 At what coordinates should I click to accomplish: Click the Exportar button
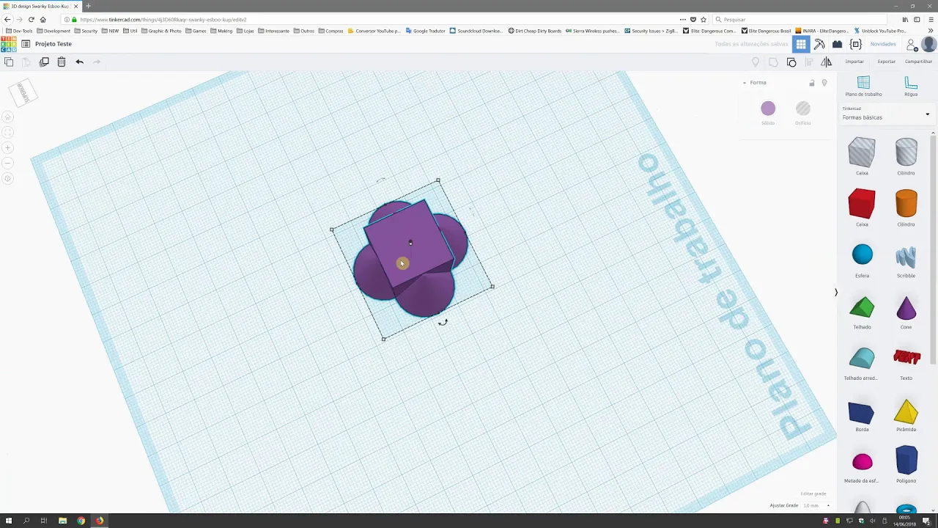pyautogui.click(x=887, y=62)
